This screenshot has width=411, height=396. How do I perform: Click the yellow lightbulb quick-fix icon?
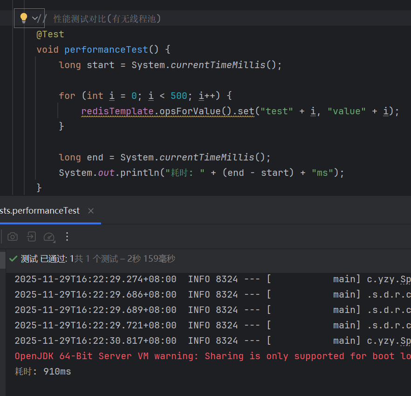coord(24,18)
